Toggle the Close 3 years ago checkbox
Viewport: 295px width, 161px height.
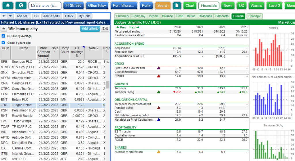pyautogui.click(x=3, y=43)
